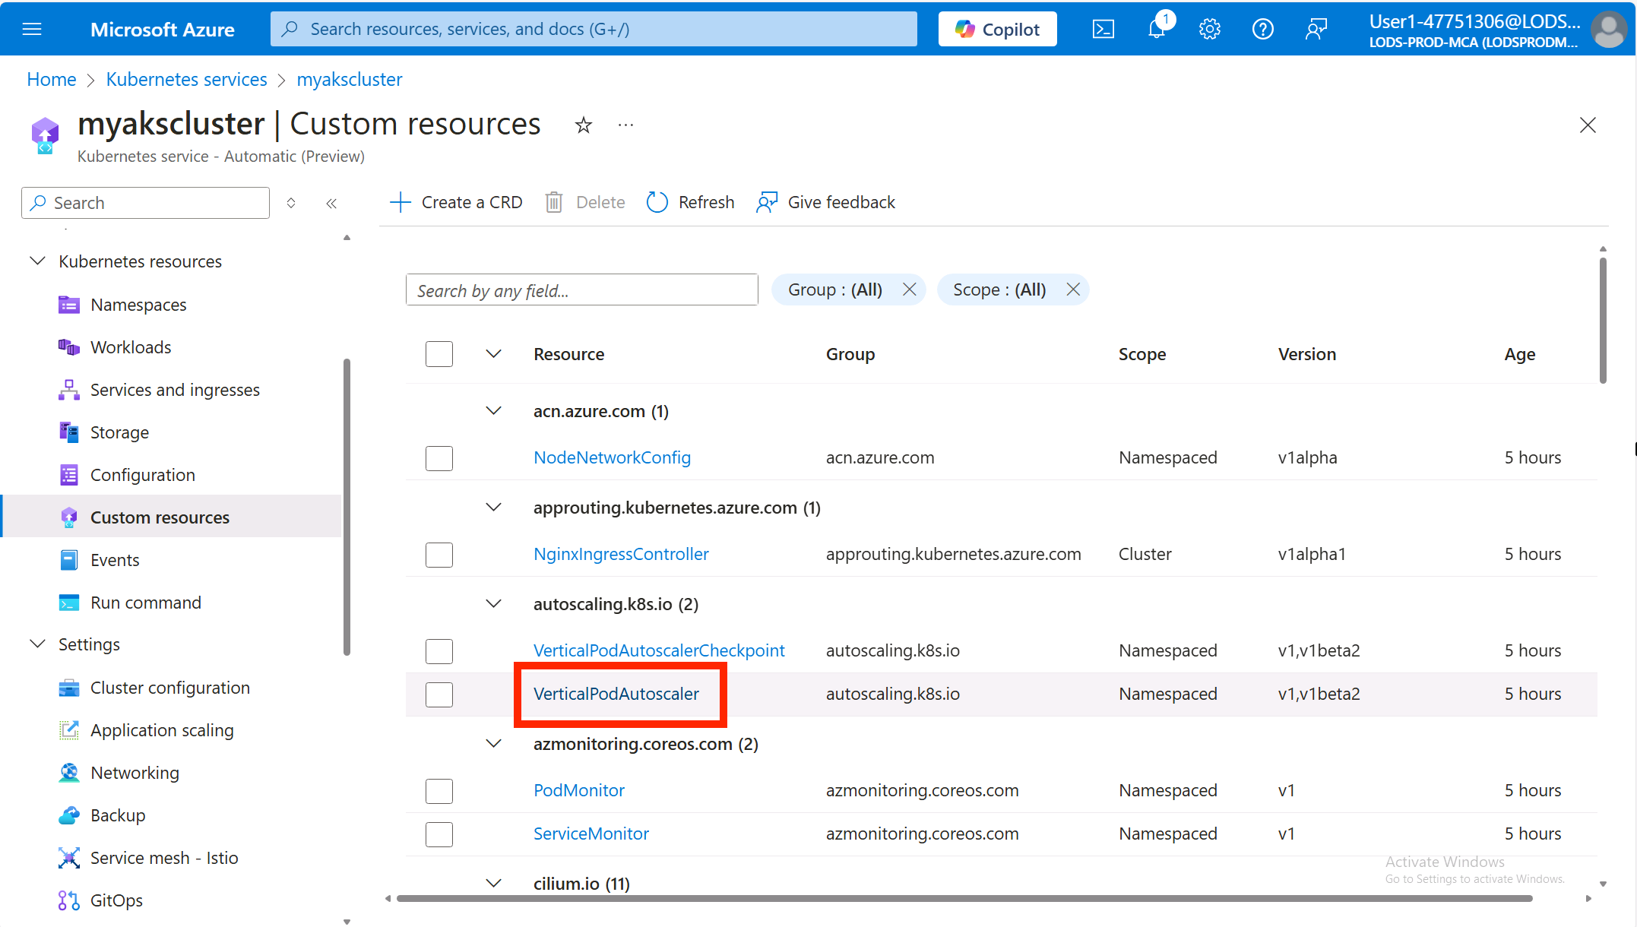Collapse the cilium.io group
1637x927 pixels.
coord(494,884)
